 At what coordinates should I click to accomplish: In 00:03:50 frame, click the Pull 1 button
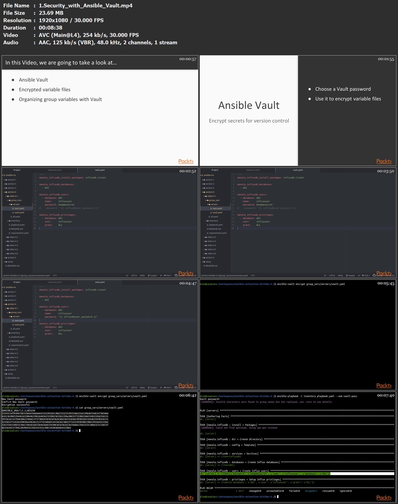(x=365, y=276)
